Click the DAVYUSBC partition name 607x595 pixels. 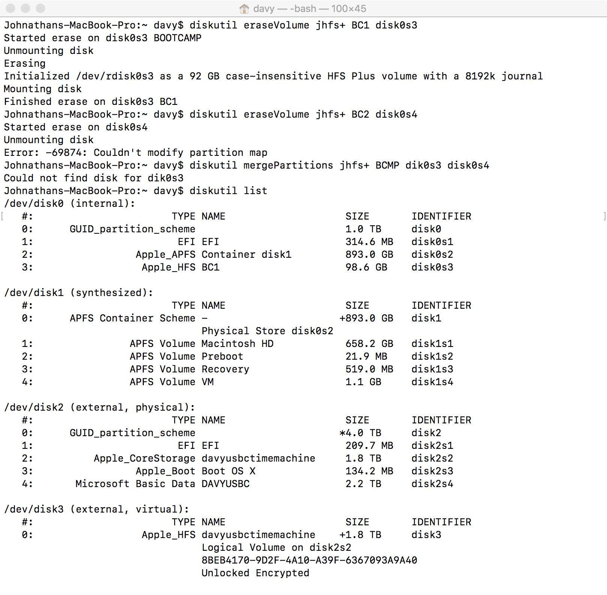tap(226, 484)
